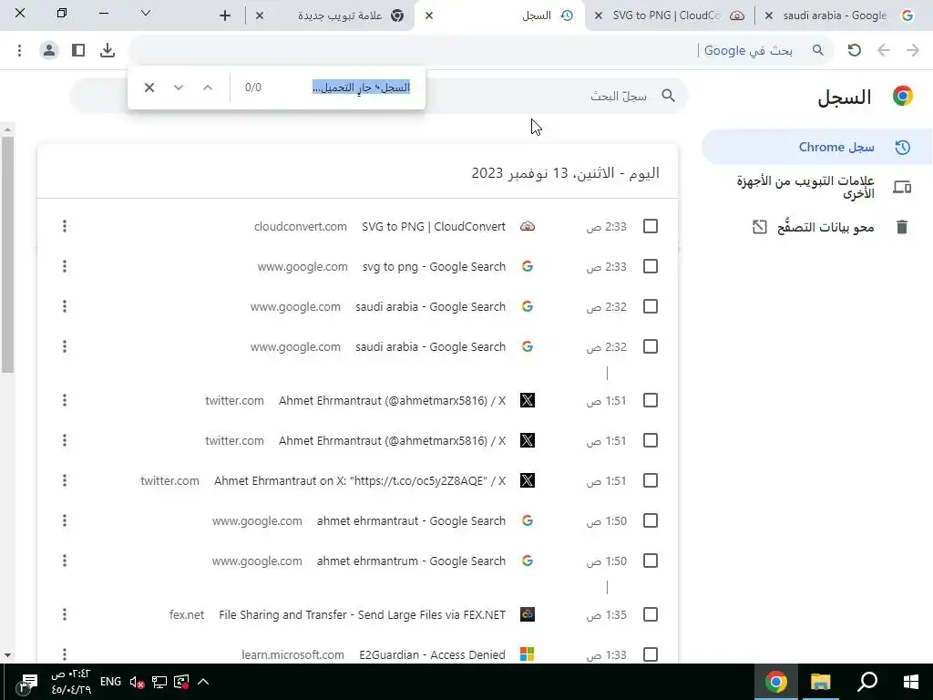
Task: Open svg to png - Google Search link
Action: [434, 266]
